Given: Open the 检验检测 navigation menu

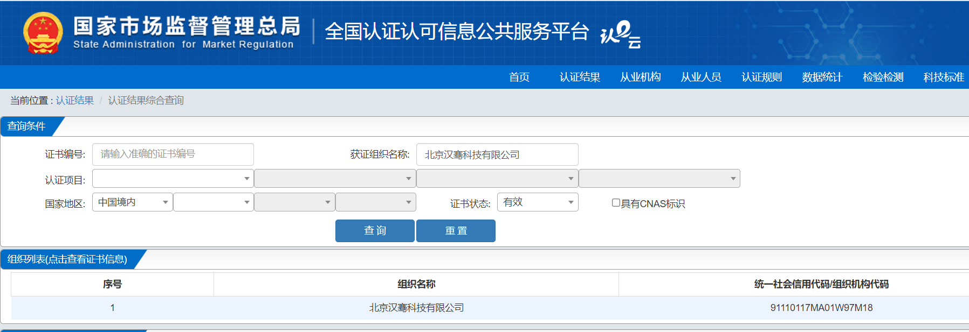Looking at the screenshot, I should [x=883, y=77].
